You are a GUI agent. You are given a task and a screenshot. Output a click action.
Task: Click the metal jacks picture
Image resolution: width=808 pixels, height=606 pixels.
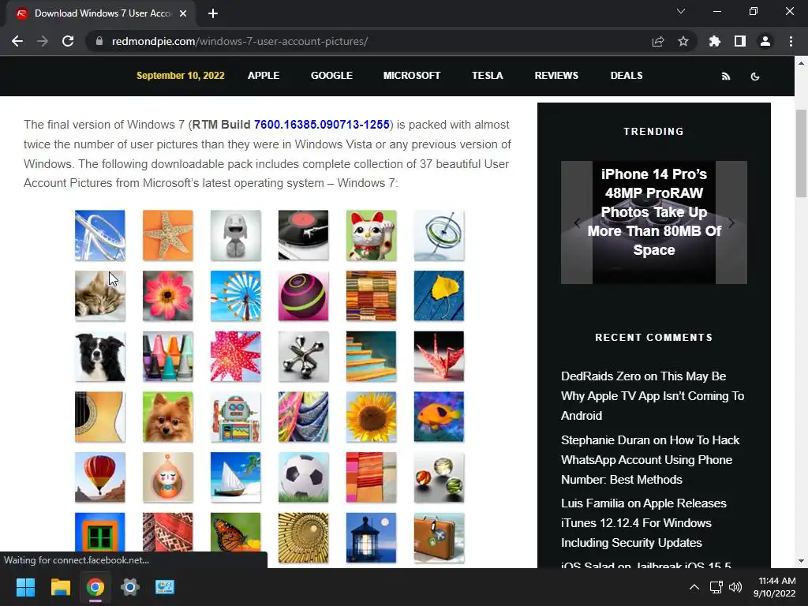304,357
